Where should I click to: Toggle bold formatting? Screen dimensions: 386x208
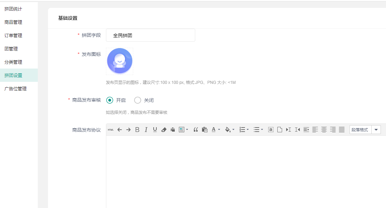click(137, 130)
